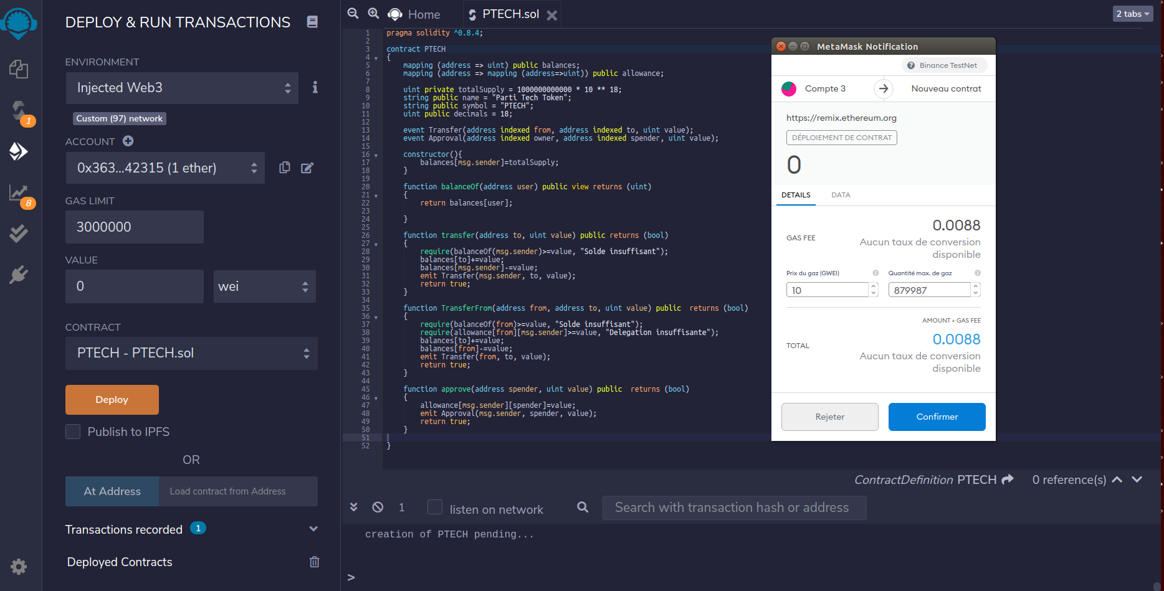The width and height of the screenshot is (1164, 591).
Task: Click the Deployed Contracts heading
Action: [x=120, y=562]
